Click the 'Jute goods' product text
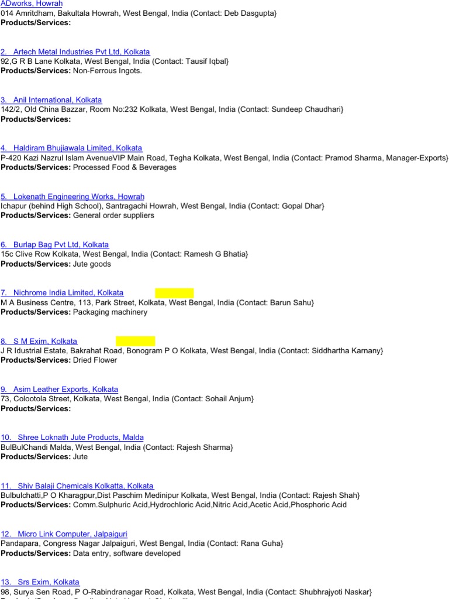The image size is (449, 599). coord(92,264)
